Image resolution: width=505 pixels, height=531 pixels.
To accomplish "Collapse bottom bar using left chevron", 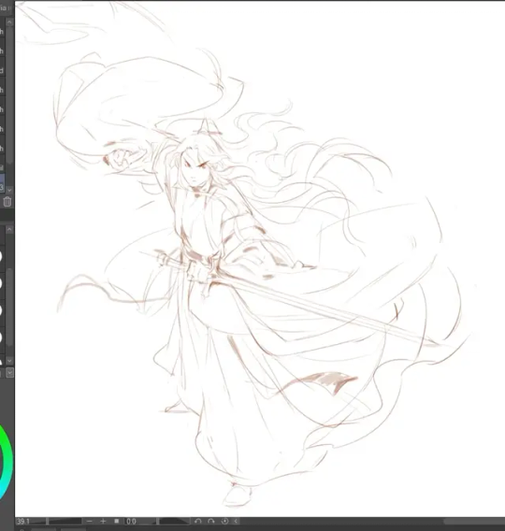I will 236,521.
